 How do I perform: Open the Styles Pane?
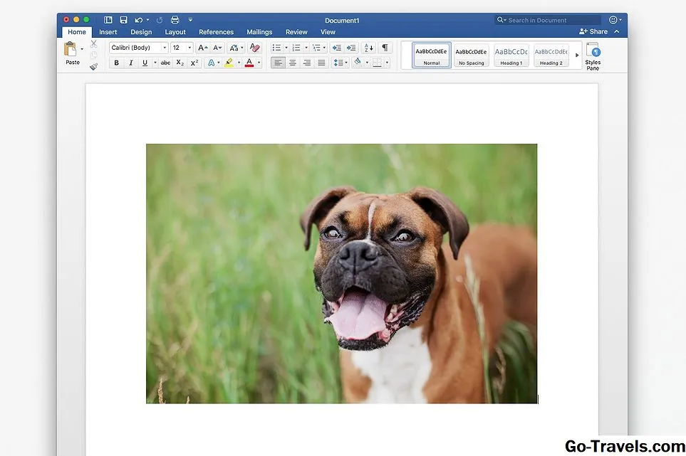pyautogui.click(x=593, y=56)
